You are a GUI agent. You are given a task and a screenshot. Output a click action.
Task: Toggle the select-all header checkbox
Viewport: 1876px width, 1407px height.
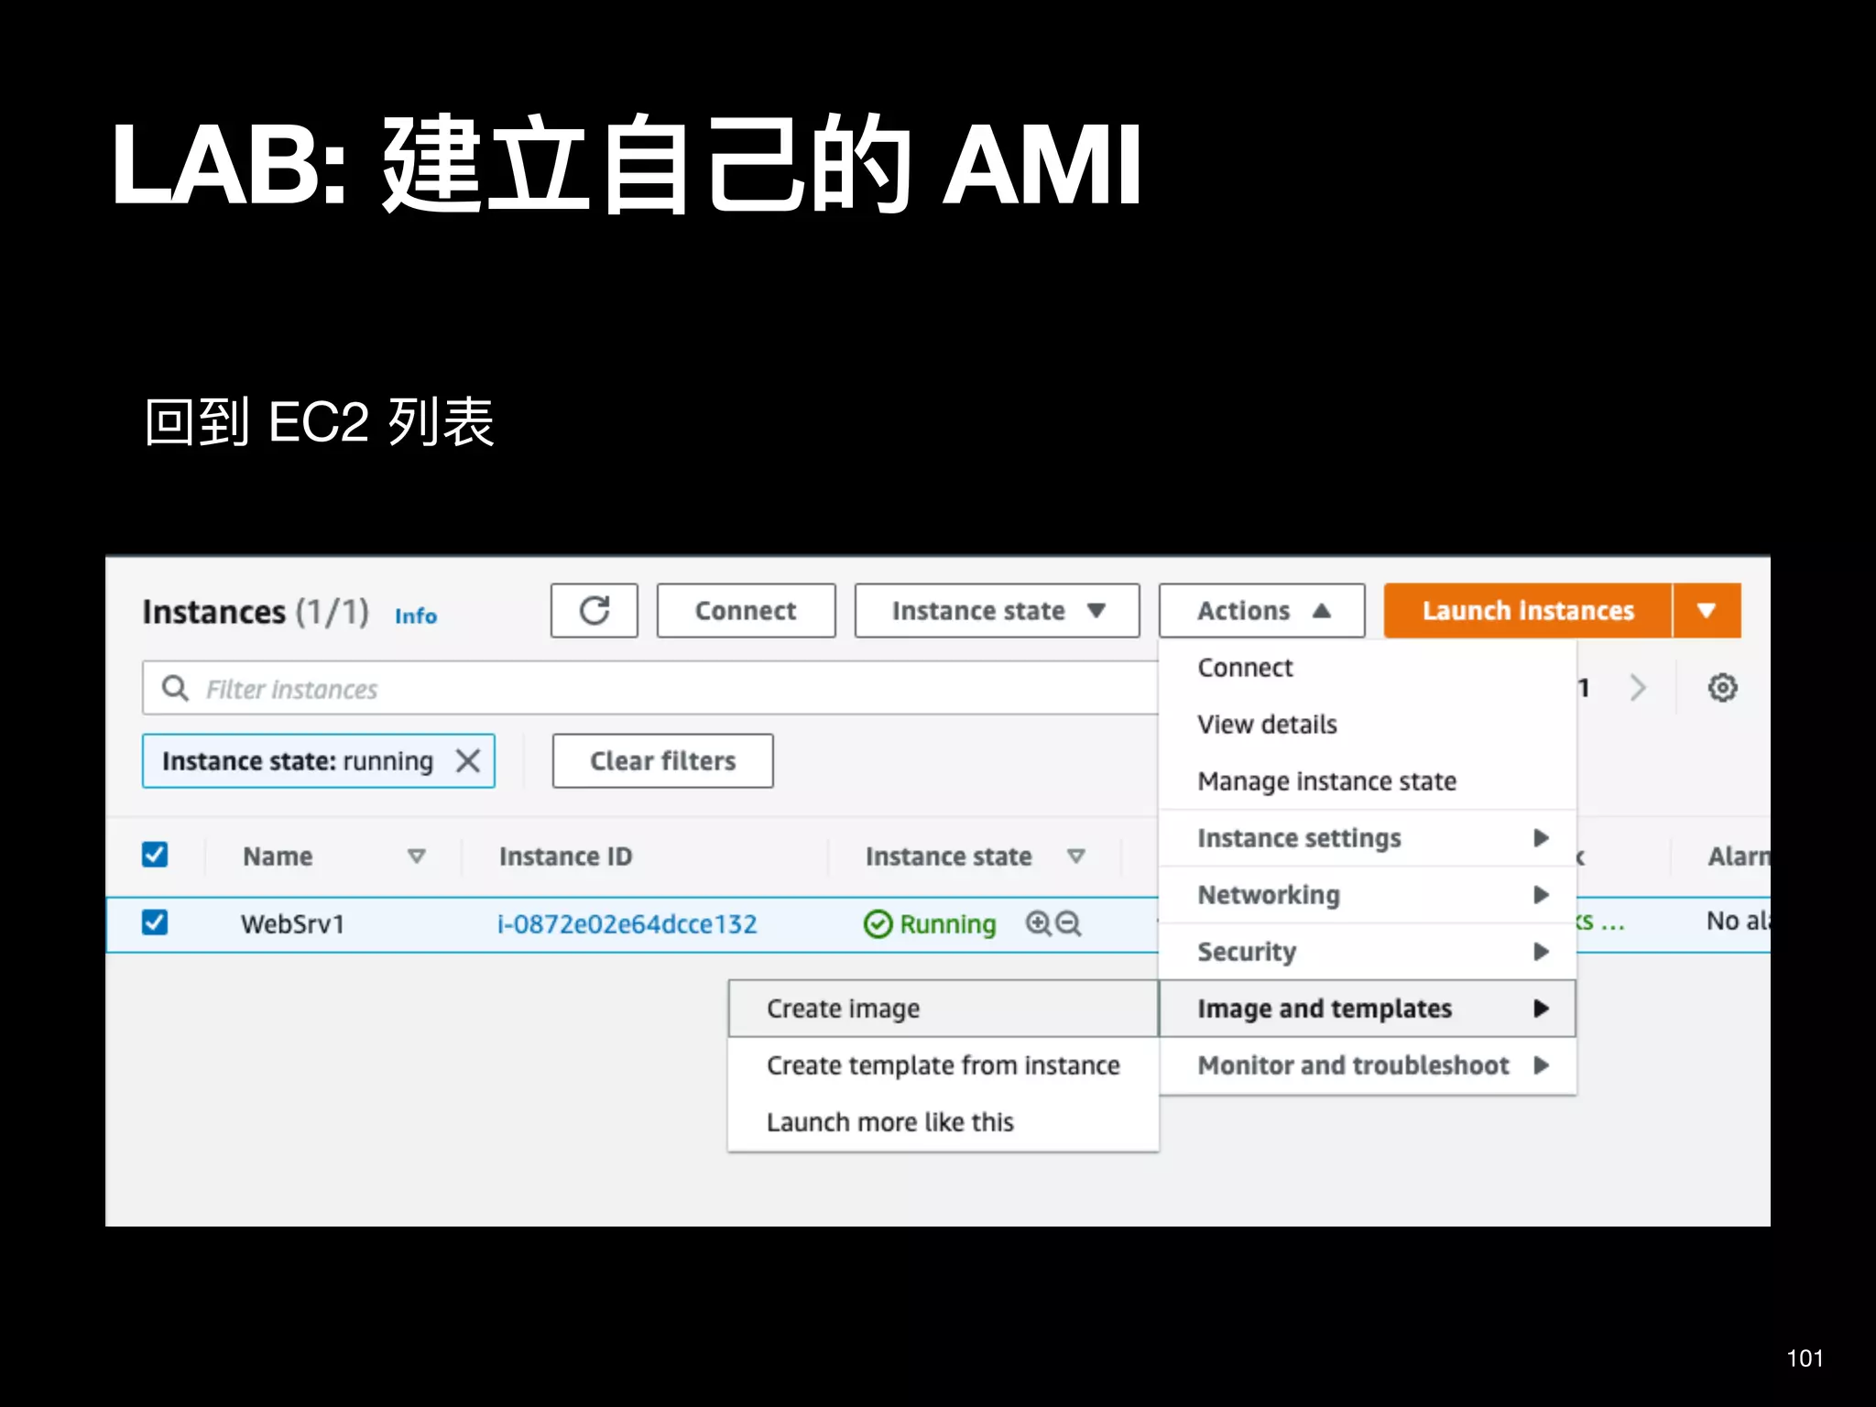click(155, 855)
